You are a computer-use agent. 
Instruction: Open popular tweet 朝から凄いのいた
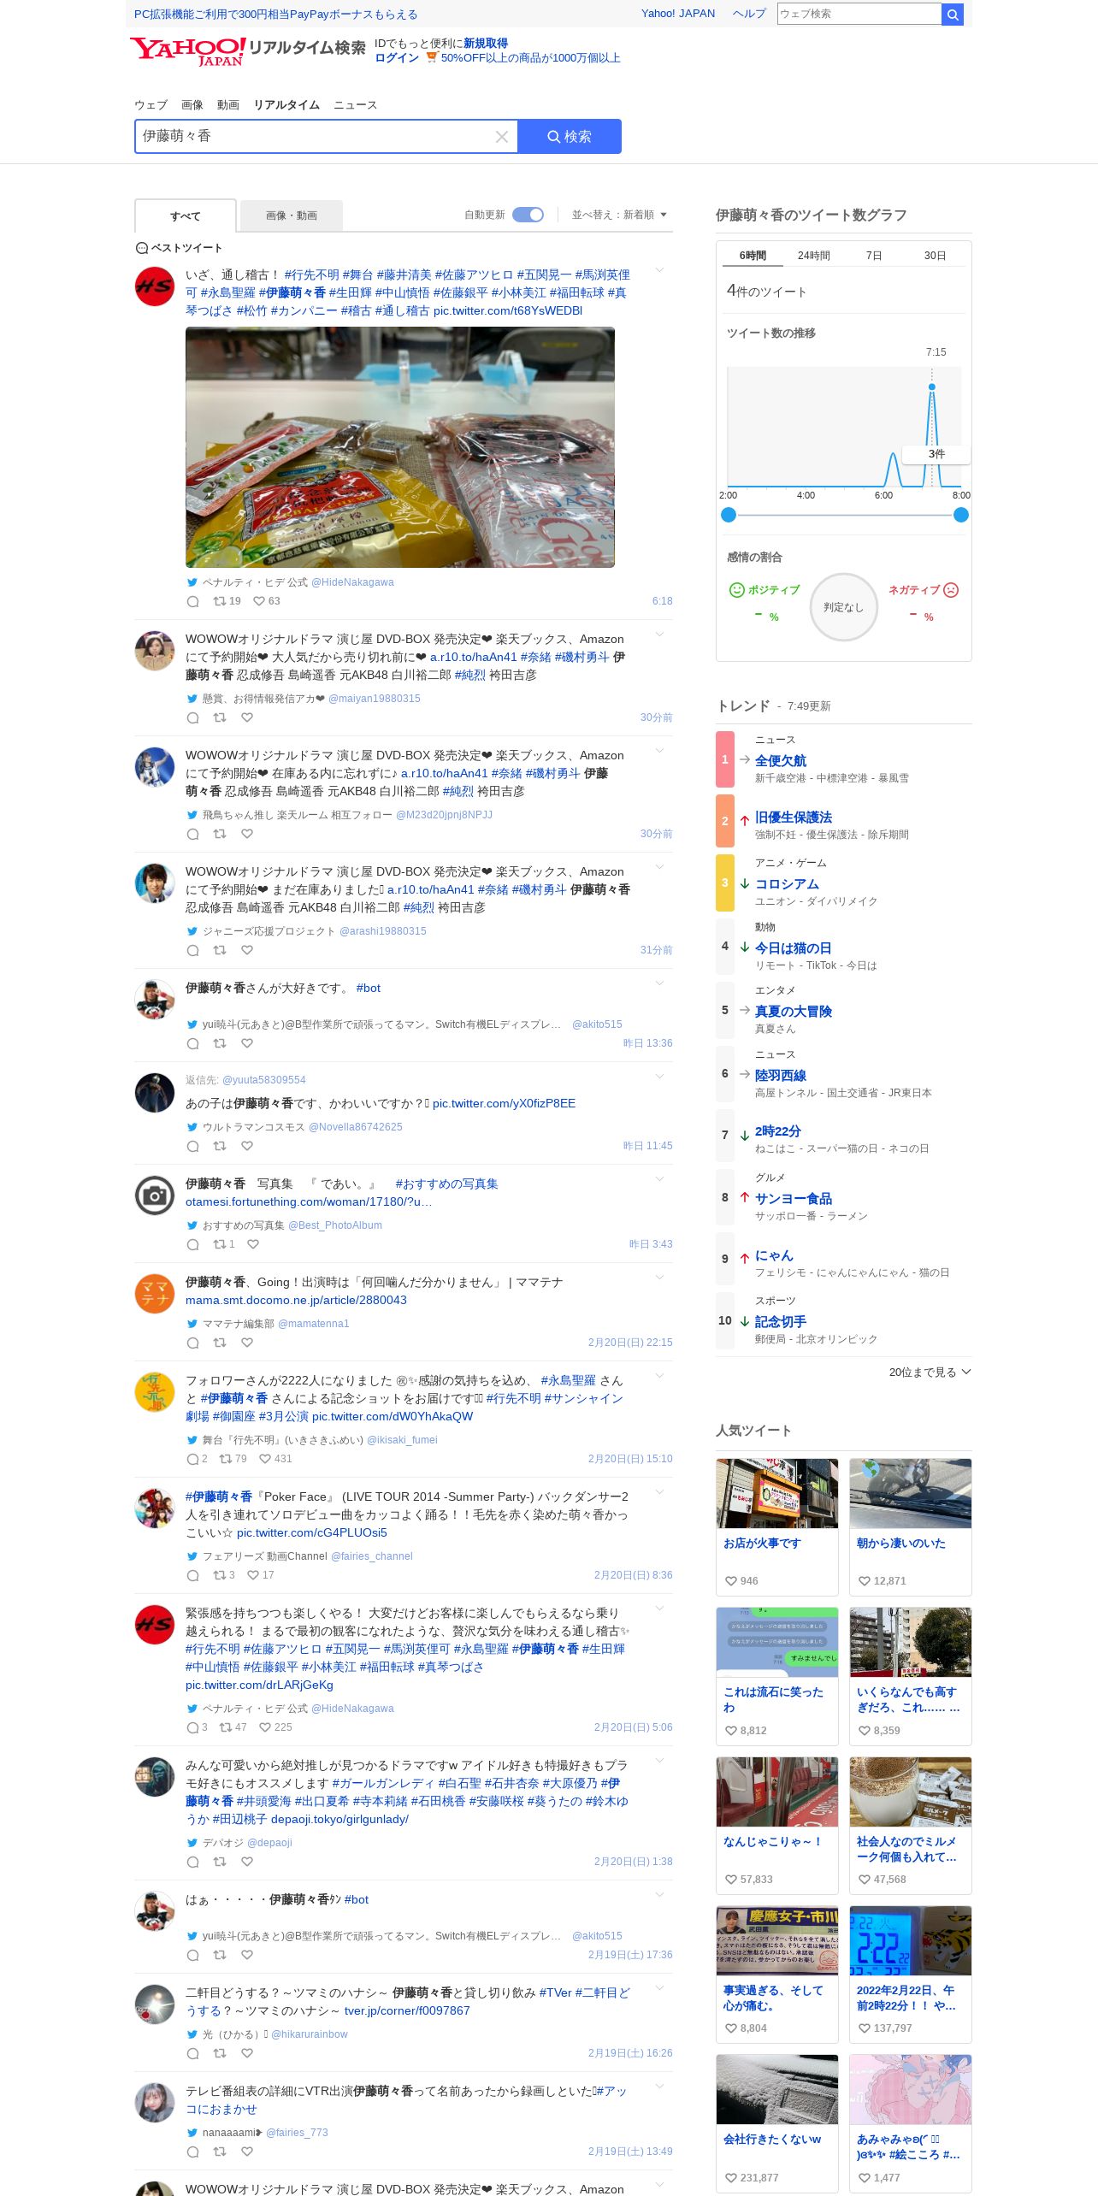[x=911, y=1527]
